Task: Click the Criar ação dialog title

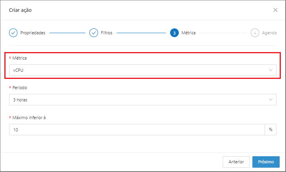Action: (20, 10)
